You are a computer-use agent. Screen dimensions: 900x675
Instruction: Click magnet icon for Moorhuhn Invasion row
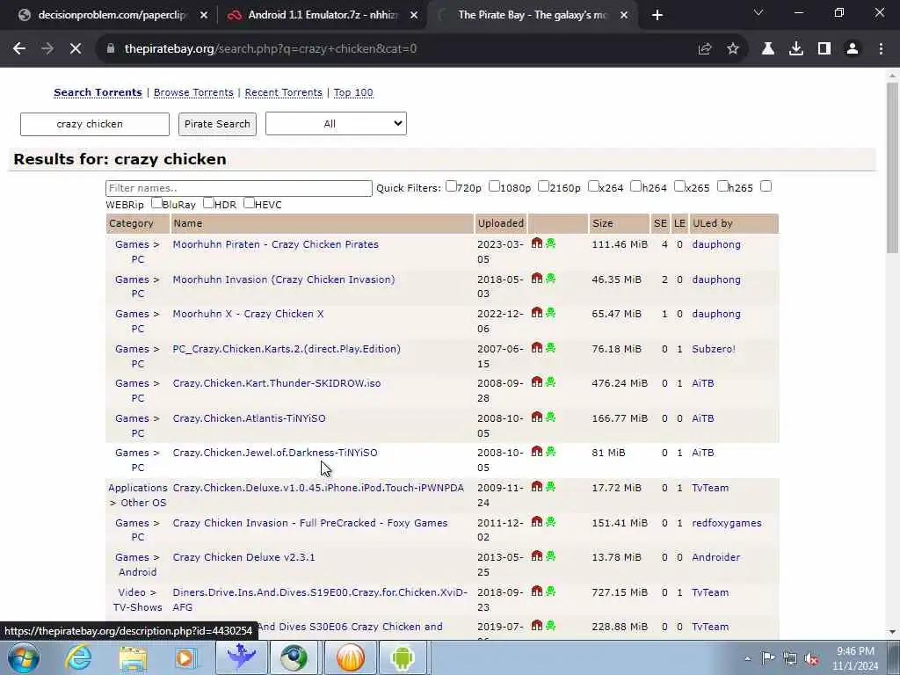[537, 278]
